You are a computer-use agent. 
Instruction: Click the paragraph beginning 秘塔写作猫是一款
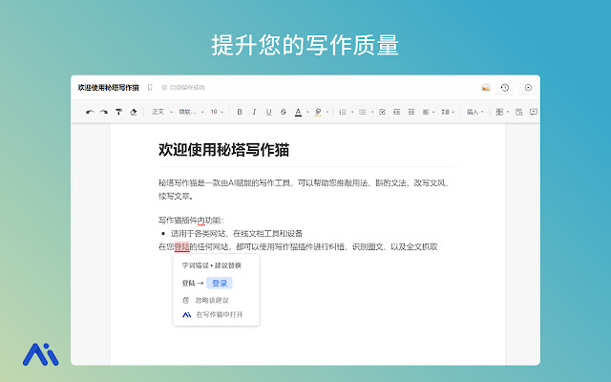click(x=305, y=189)
